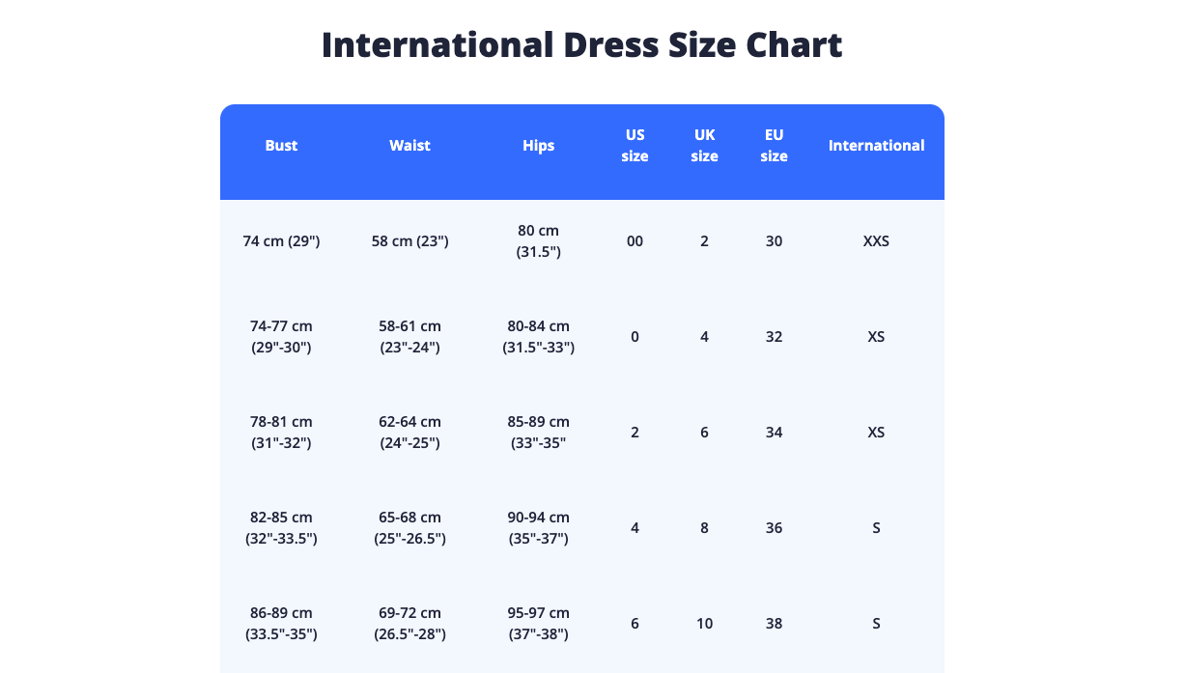Select the waist cell 65-68 cm (25"-26.5")

click(x=409, y=528)
